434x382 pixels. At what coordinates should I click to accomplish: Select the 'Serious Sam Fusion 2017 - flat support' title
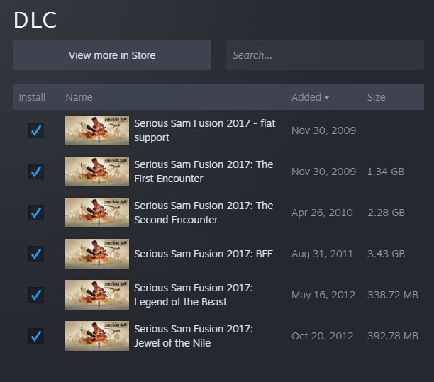click(205, 130)
